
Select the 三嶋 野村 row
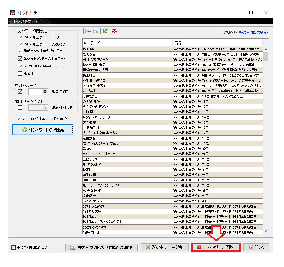173,112
